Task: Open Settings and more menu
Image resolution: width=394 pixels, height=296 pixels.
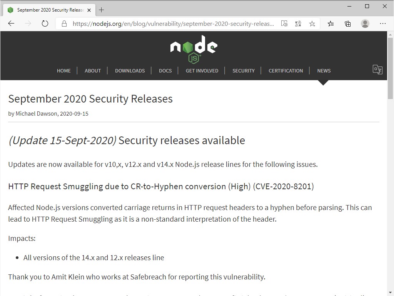Action: coord(382,24)
